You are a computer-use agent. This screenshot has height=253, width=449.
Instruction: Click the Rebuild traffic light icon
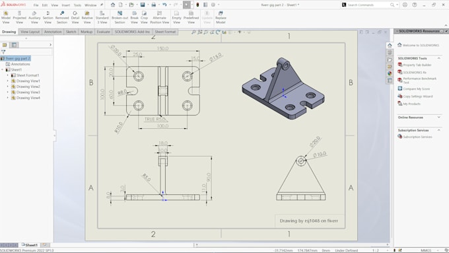tap(197, 5)
